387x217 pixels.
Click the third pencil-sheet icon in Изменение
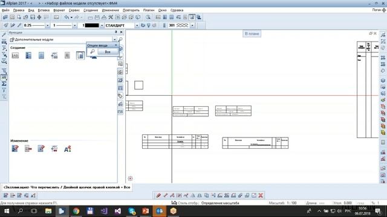pyautogui.click(x=41, y=149)
